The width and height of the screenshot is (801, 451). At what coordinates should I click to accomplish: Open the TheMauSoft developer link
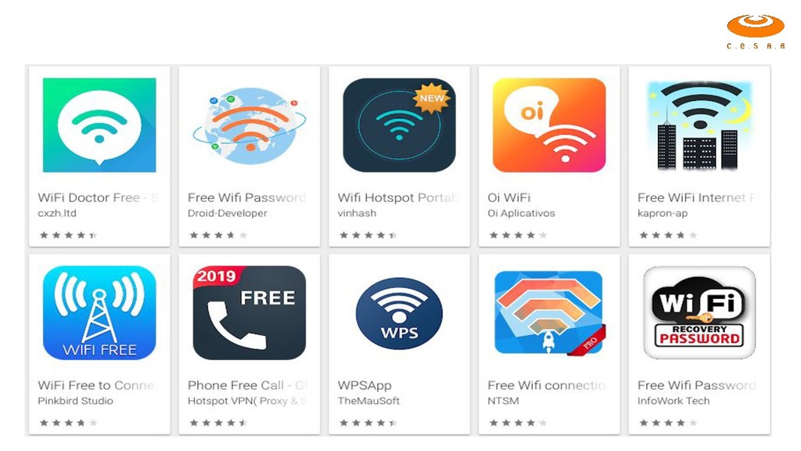(369, 401)
